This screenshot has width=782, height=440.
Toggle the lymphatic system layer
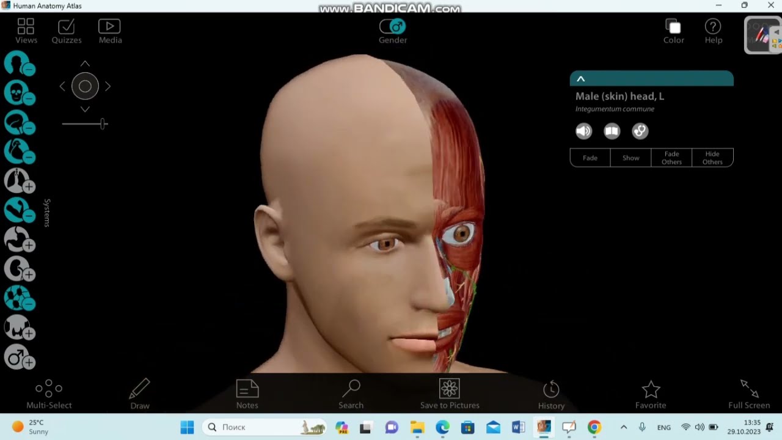20,298
